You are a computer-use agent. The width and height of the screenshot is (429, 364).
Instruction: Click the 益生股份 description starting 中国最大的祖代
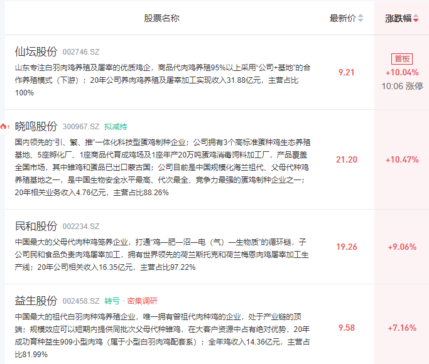click(162, 335)
